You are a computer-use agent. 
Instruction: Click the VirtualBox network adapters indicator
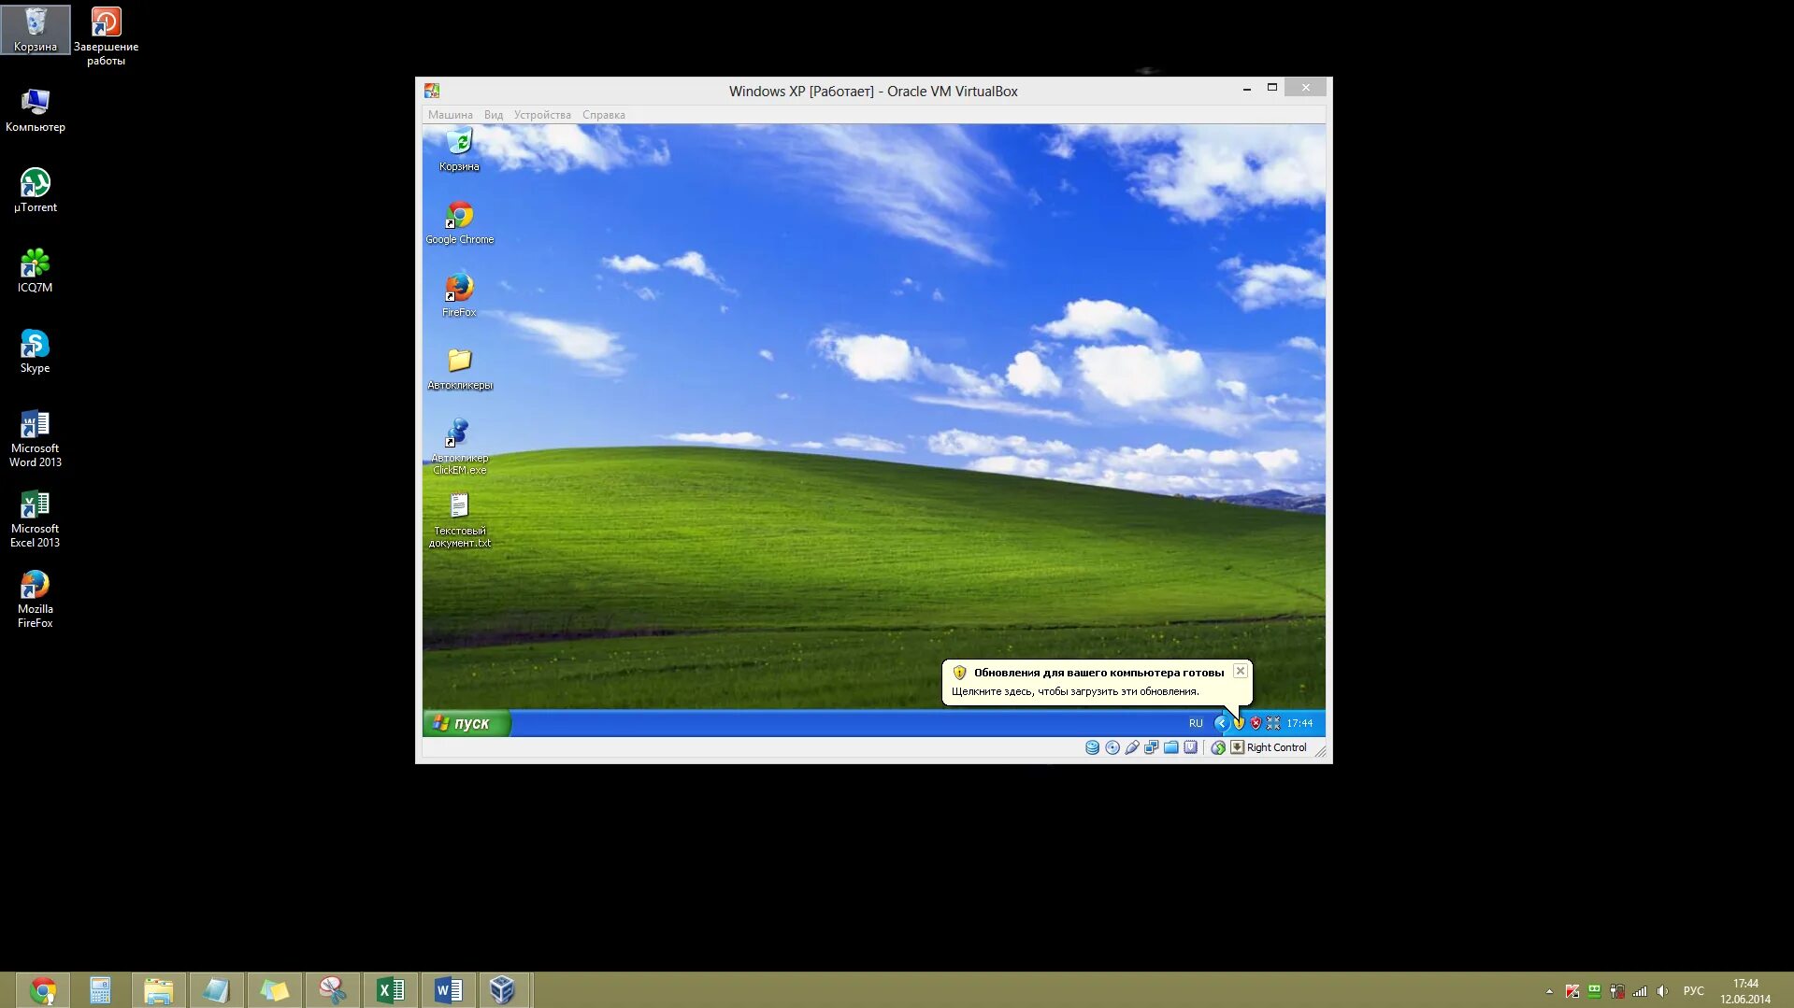pos(1151,747)
